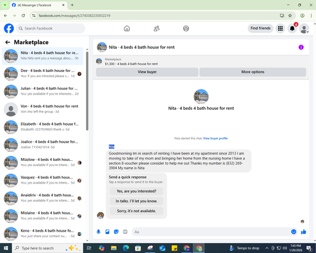Viewport: 316px width, 253px height.
Task: Open the Anaidiriv 4 beds conversation
Action: tap(43, 198)
